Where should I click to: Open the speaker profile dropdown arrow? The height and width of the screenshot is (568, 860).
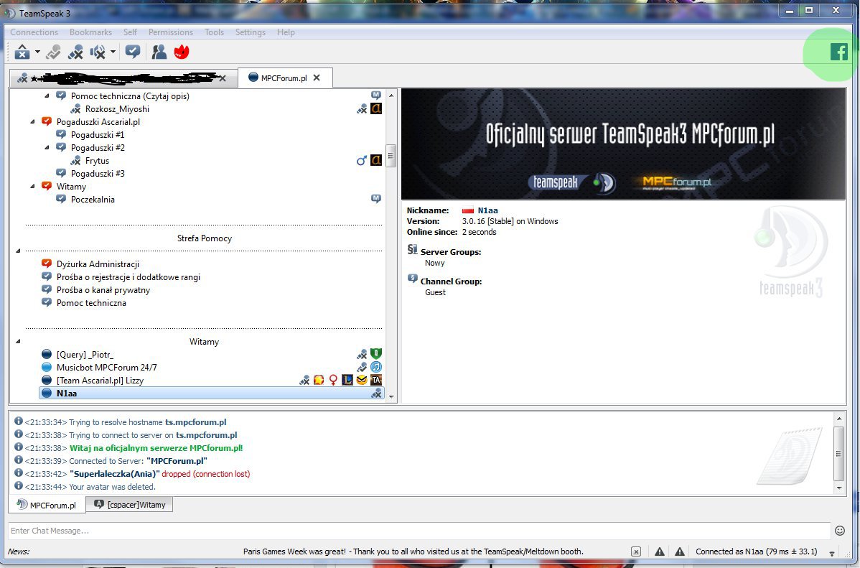[113, 52]
